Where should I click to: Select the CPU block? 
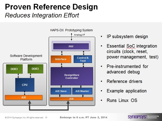(25, 85)
